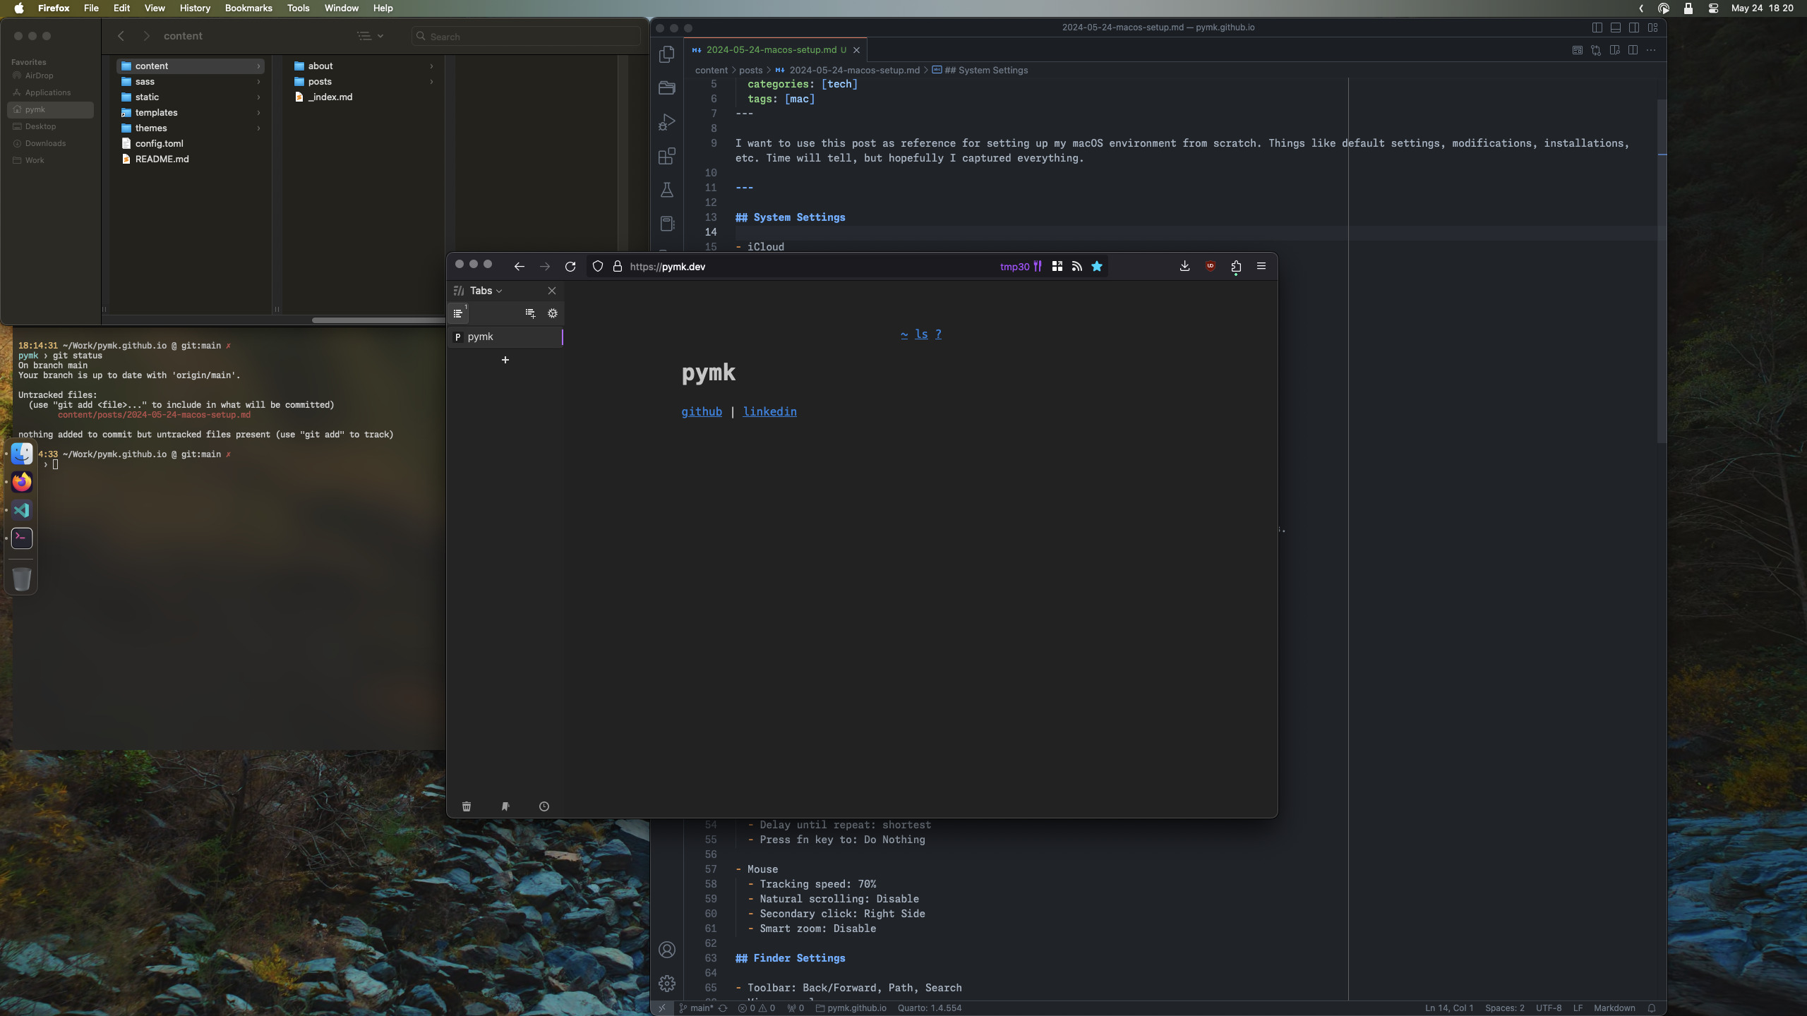Open Firefox hamburger application menu
This screenshot has width=1807, height=1016.
pos(1261,266)
